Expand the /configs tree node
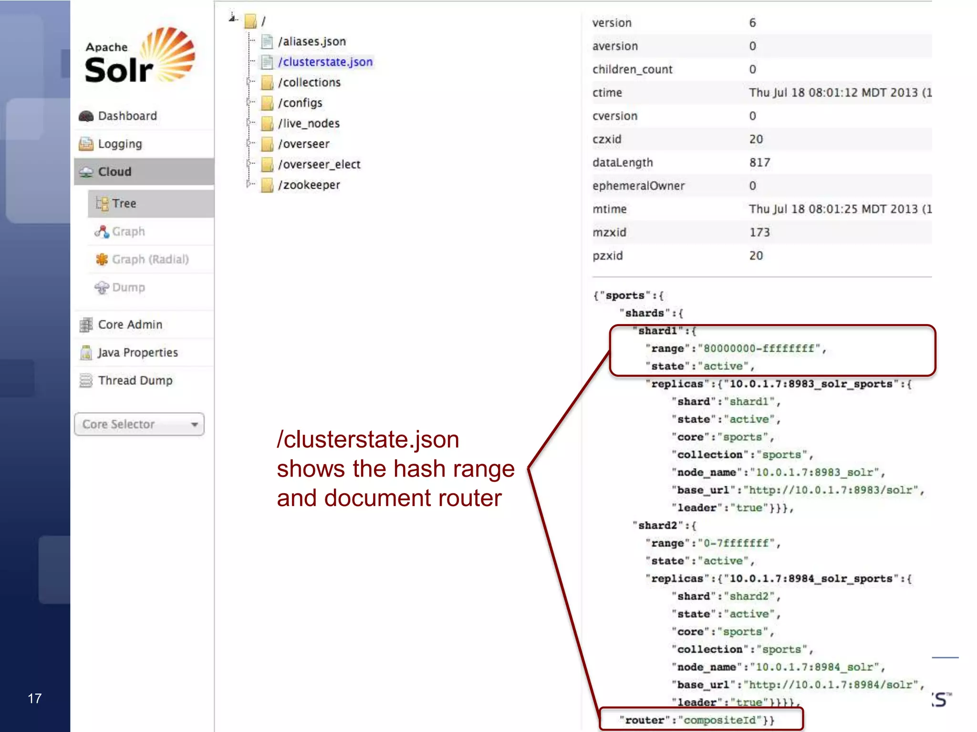Screen dimensions: 977x732 coord(249,102)
